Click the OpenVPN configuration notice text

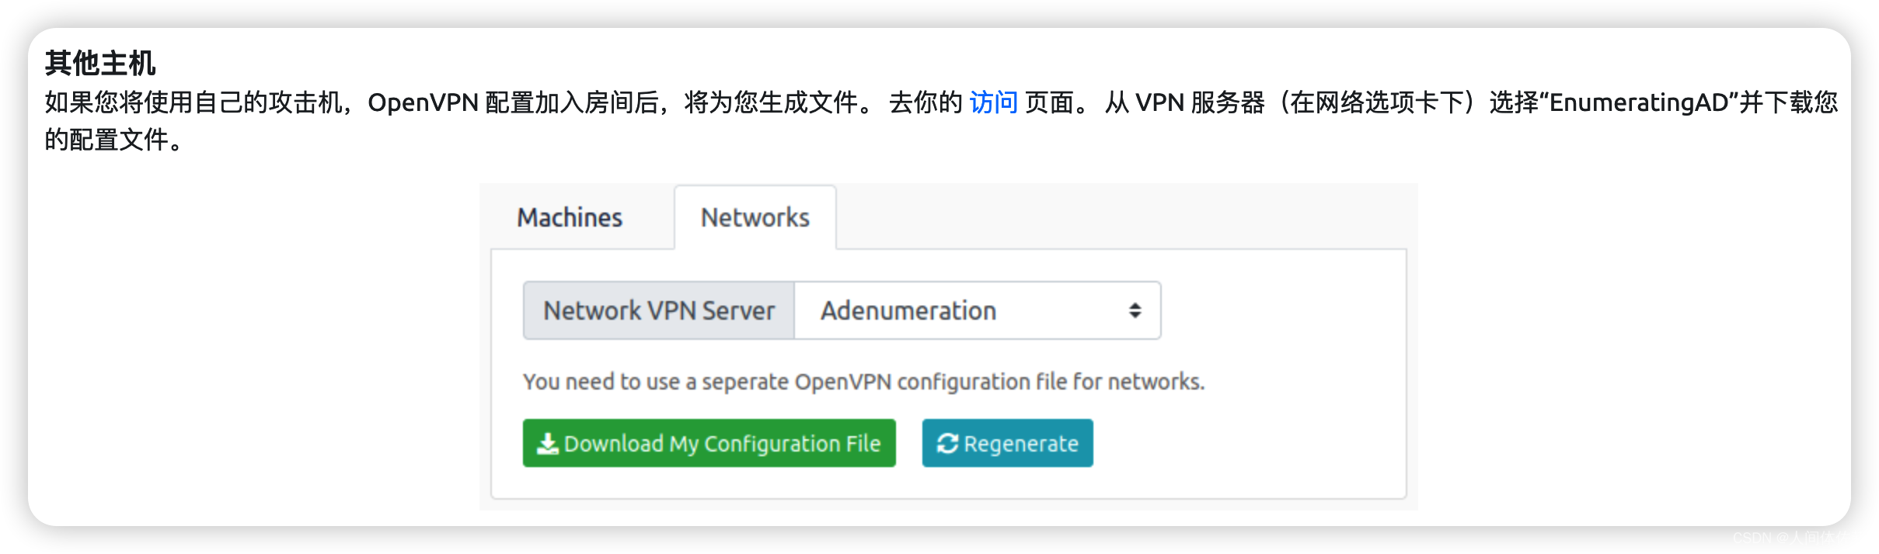[x=863, y=381]
